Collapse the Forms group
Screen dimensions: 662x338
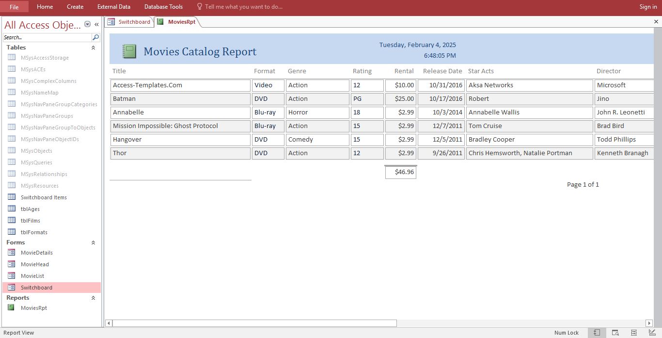pyautogui.click(x=93, y=242)
